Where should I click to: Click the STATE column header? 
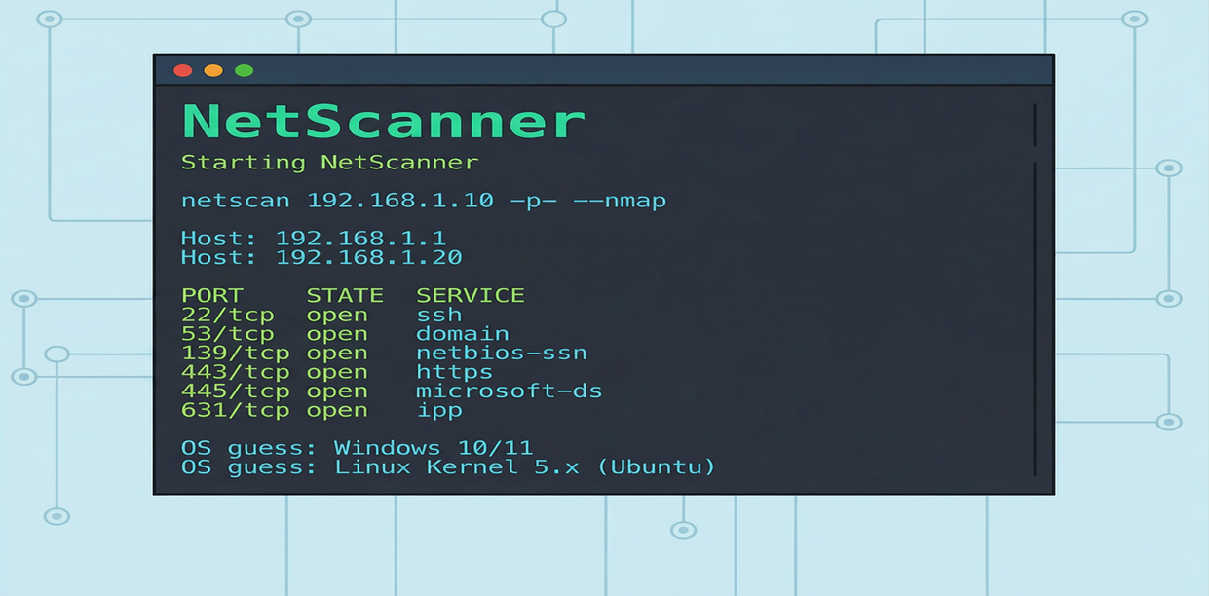[x=345, y=295]
